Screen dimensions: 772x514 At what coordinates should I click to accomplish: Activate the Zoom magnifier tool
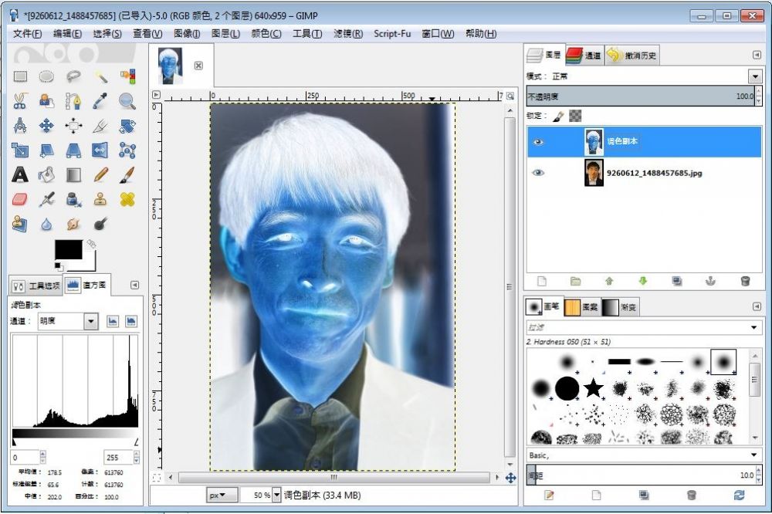coord(127,101)
